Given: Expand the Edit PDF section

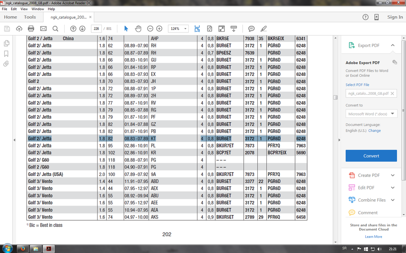Looking at the screenshot, I should [x=393, y=188].
